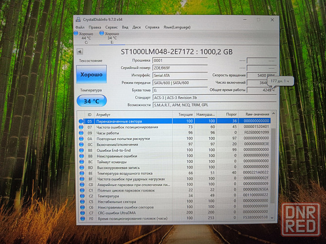Select the Часы работы attribute row
This screenshot has width=326, height=244.
pos(174,133)
